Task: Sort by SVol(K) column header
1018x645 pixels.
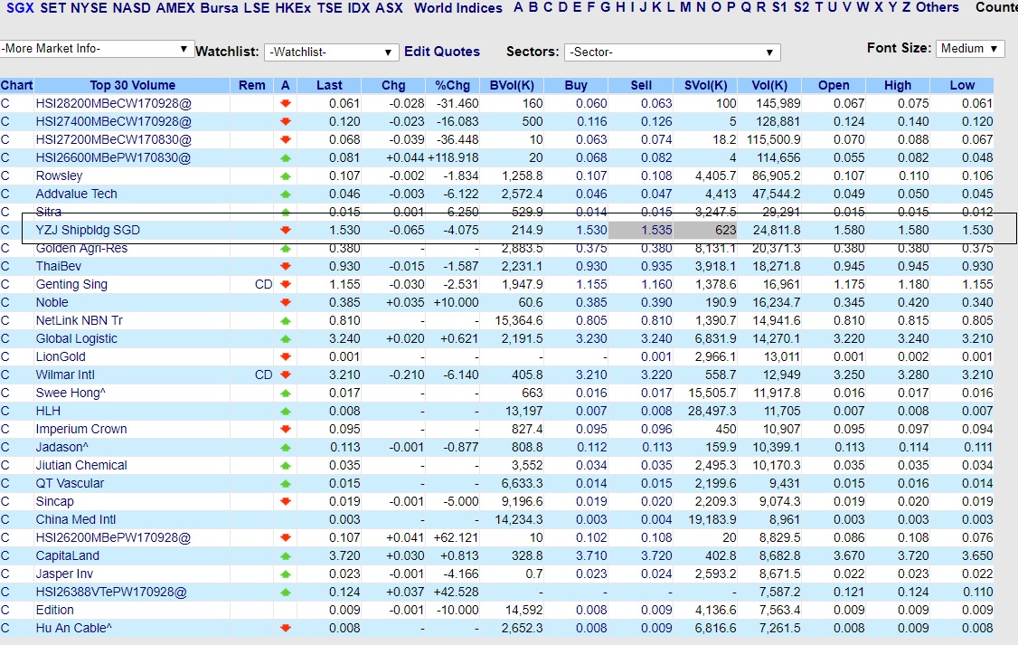Action: point(706,85)
